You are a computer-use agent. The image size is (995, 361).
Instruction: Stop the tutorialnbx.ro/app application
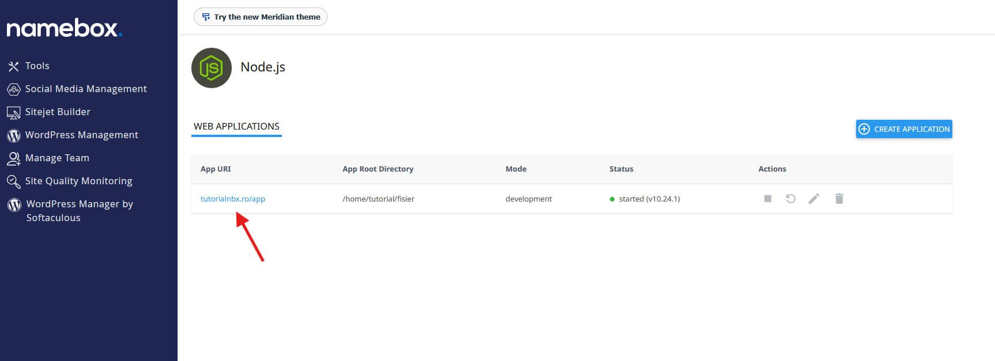tap(768, 199)
